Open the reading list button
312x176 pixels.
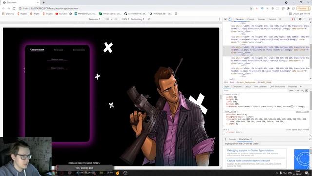pyautogui.click(x=299, y=14)
